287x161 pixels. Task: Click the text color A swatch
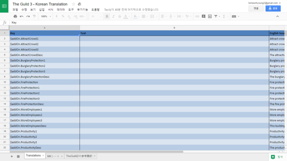tap(125, 17)
